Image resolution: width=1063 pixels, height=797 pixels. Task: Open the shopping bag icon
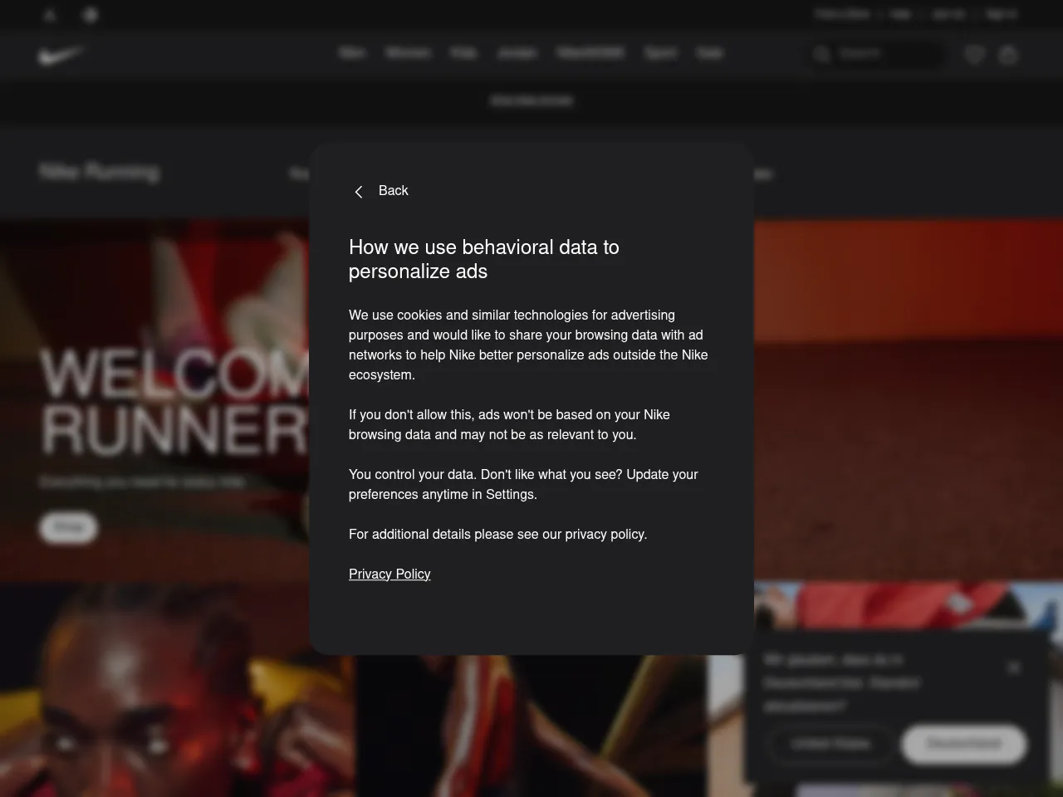pyautogui.click(x=1007, y=54)
